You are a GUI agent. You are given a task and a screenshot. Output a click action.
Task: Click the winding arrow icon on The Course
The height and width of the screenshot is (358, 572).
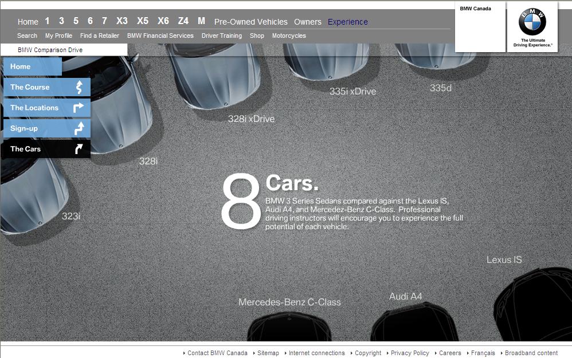pos(79,87)
